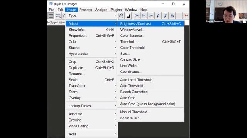The width and height of the screenshot is (247, 138).
Task: Expand the Annotate submenu
Action: coord(91,114)
